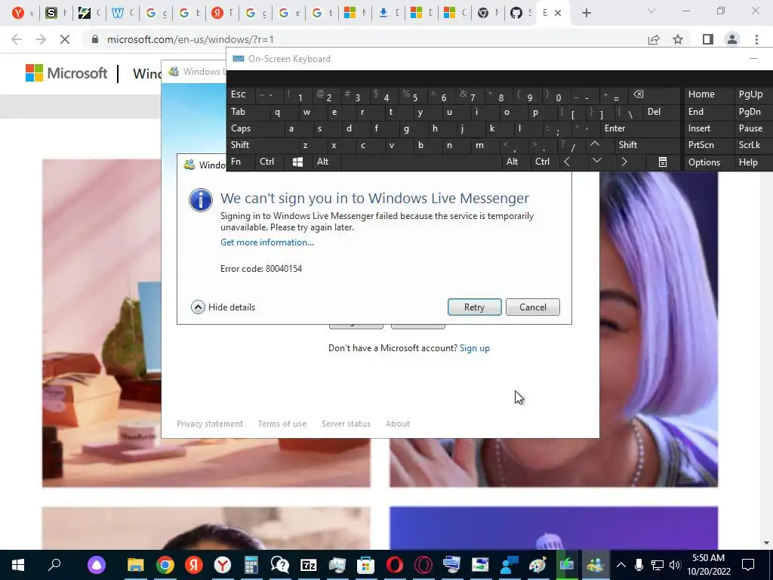The height and width of the screenshot is (580, 773).
Task: Click Chrome's back arrow
Action: 17,39
